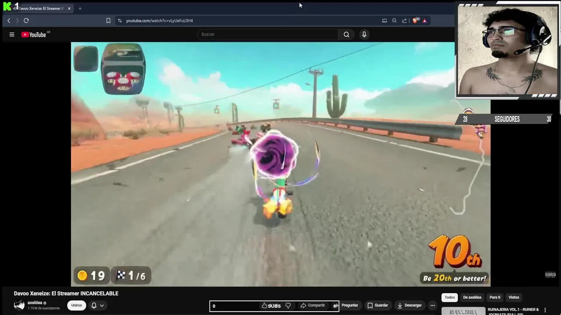Open site settings icon beside the URL
This screenshot has width=561, height=315.
coord(120,21)
